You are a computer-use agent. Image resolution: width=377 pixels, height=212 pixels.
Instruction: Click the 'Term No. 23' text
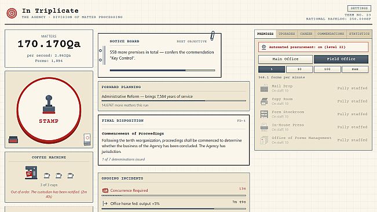coord(358,15)
